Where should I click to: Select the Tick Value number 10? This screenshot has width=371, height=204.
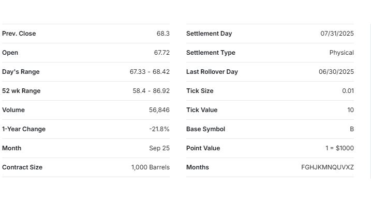point(351,110)
